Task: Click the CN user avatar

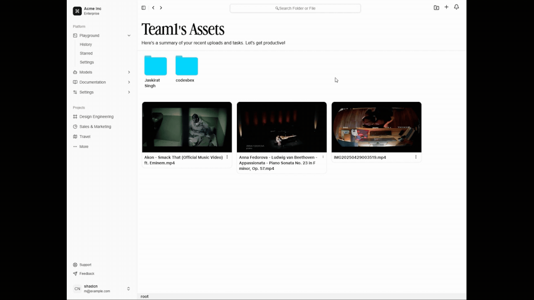Action: point(77,289)
